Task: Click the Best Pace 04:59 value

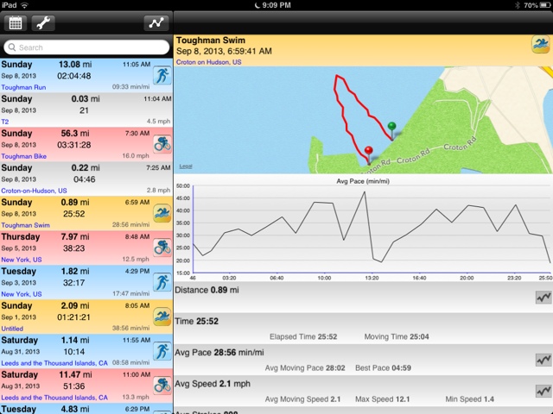Action: point(383,368)
